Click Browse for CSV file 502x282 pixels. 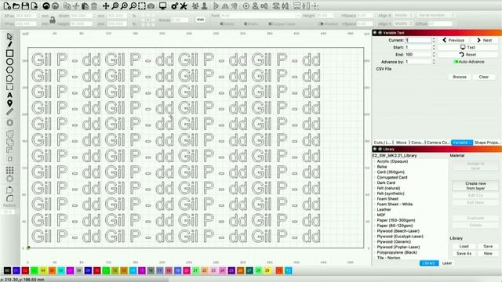460,77
